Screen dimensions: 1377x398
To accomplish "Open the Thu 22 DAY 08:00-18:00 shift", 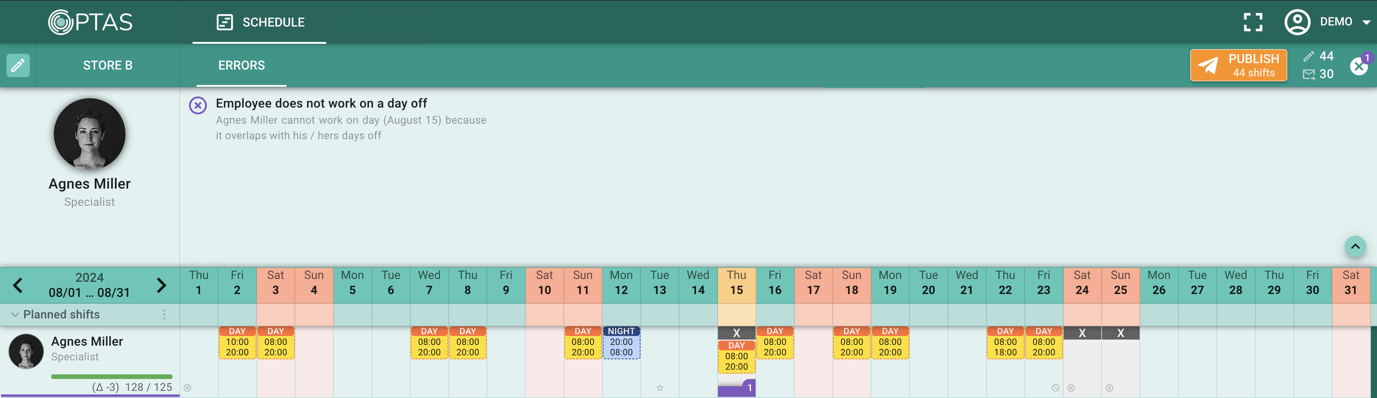I will pyautogui.click(x=1005, y=342).
